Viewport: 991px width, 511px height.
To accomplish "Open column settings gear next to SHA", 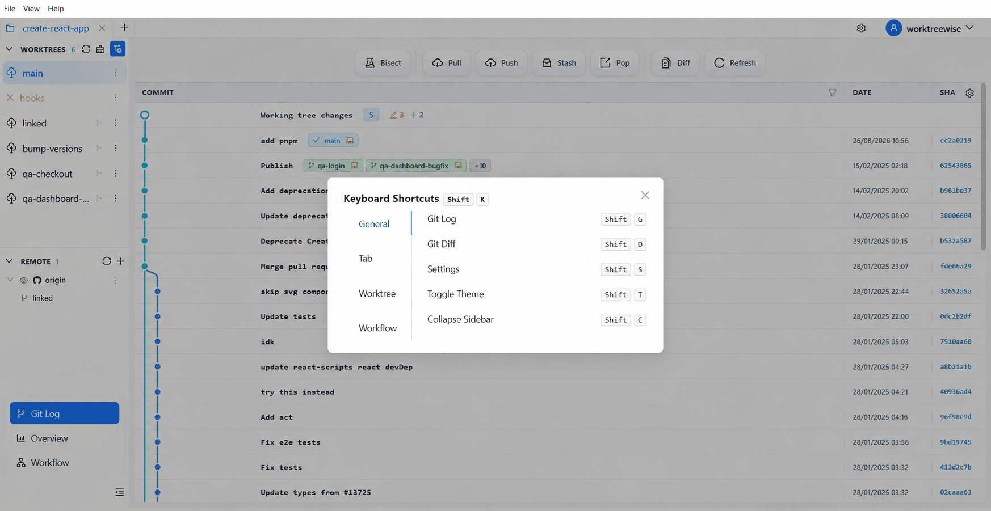I will tap(969, 93).
